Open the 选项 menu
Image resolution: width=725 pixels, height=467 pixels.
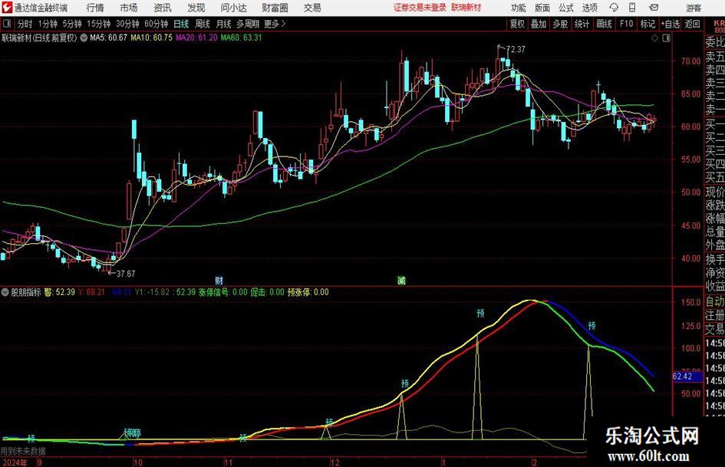[x=589, y=8]
